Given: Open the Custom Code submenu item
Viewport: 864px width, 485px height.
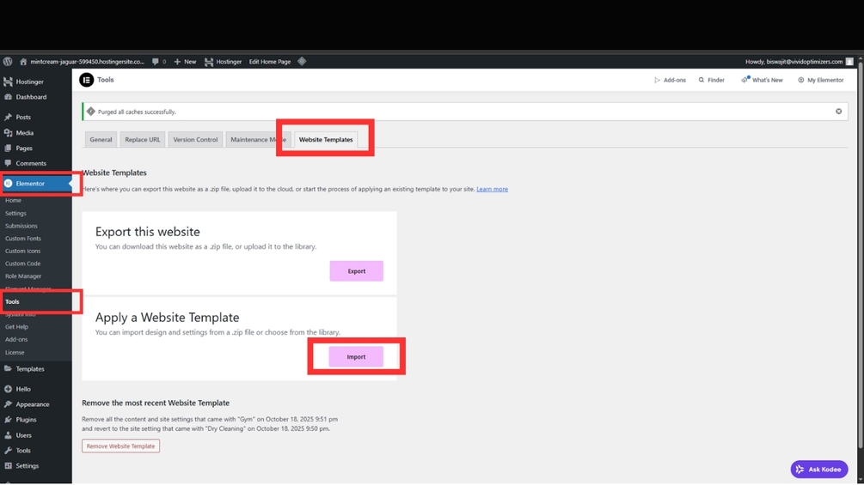Looking at the screenshot, I should point(22,264).
